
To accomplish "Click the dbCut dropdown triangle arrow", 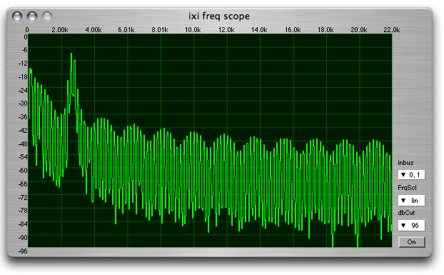I will point(403,226).
